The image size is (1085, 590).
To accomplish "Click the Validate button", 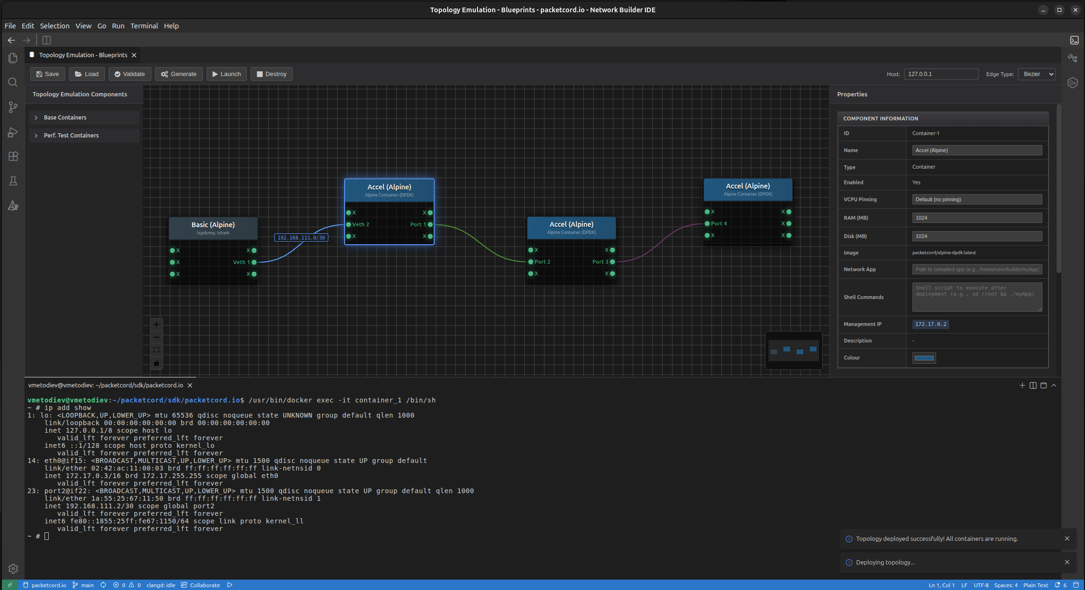I will coord(130,74).
